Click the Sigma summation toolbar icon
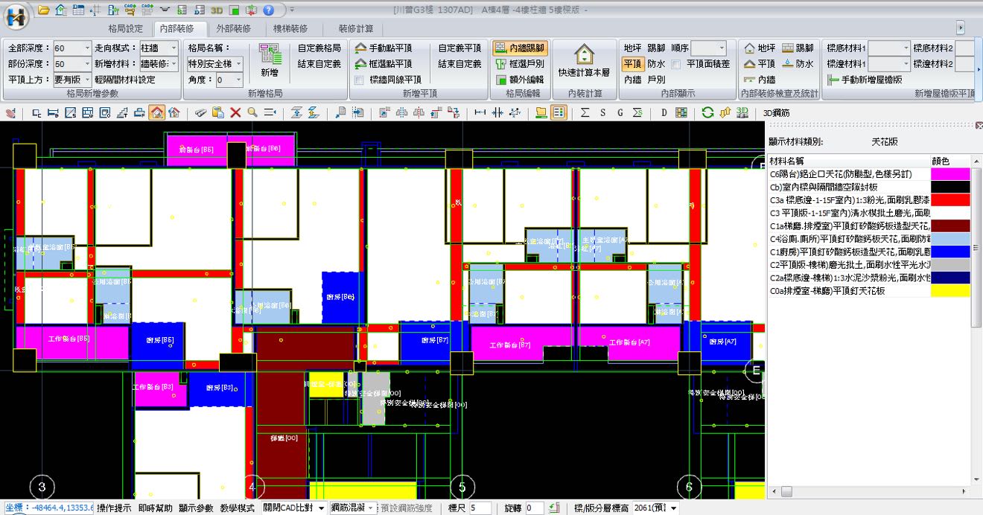Viewport: 983px width, 515px height. click(585, 112)
